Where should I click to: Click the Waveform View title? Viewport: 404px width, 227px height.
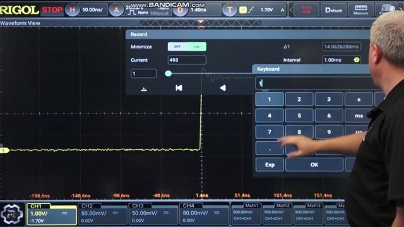point(20,23)
